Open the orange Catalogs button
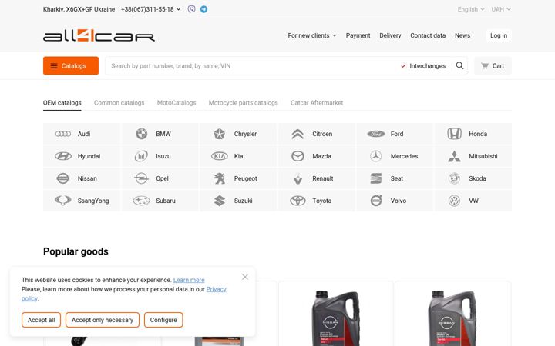The width and height of the screenshot is (555, 346). click(x=71, y=65)
